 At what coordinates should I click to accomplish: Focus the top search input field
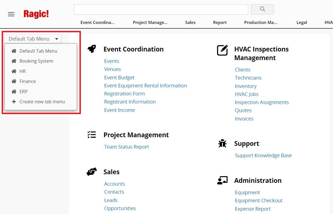click(161, 9)
